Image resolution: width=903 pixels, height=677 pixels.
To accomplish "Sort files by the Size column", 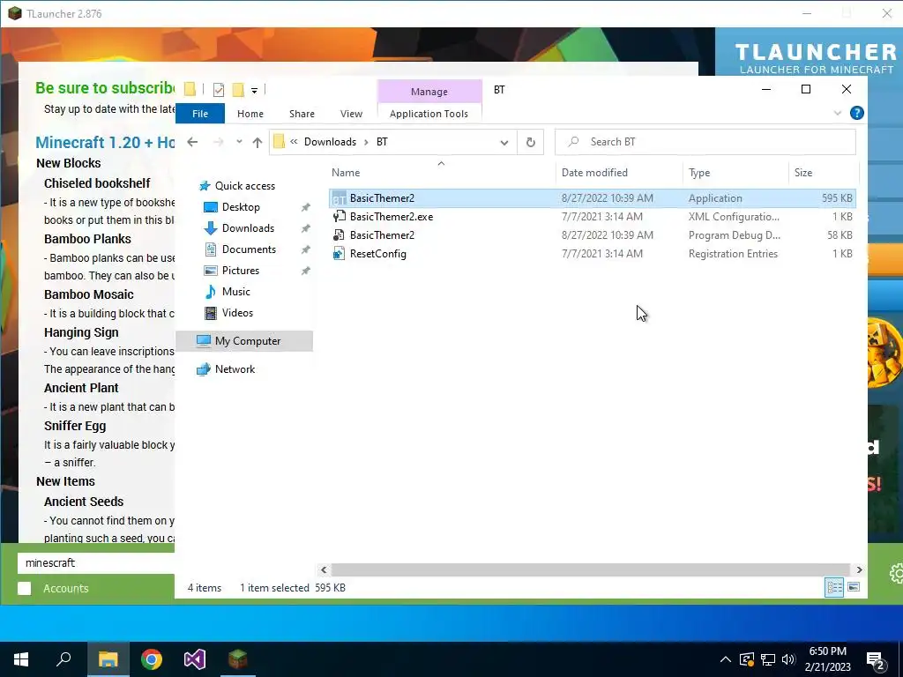I will [x=802, y=172].
